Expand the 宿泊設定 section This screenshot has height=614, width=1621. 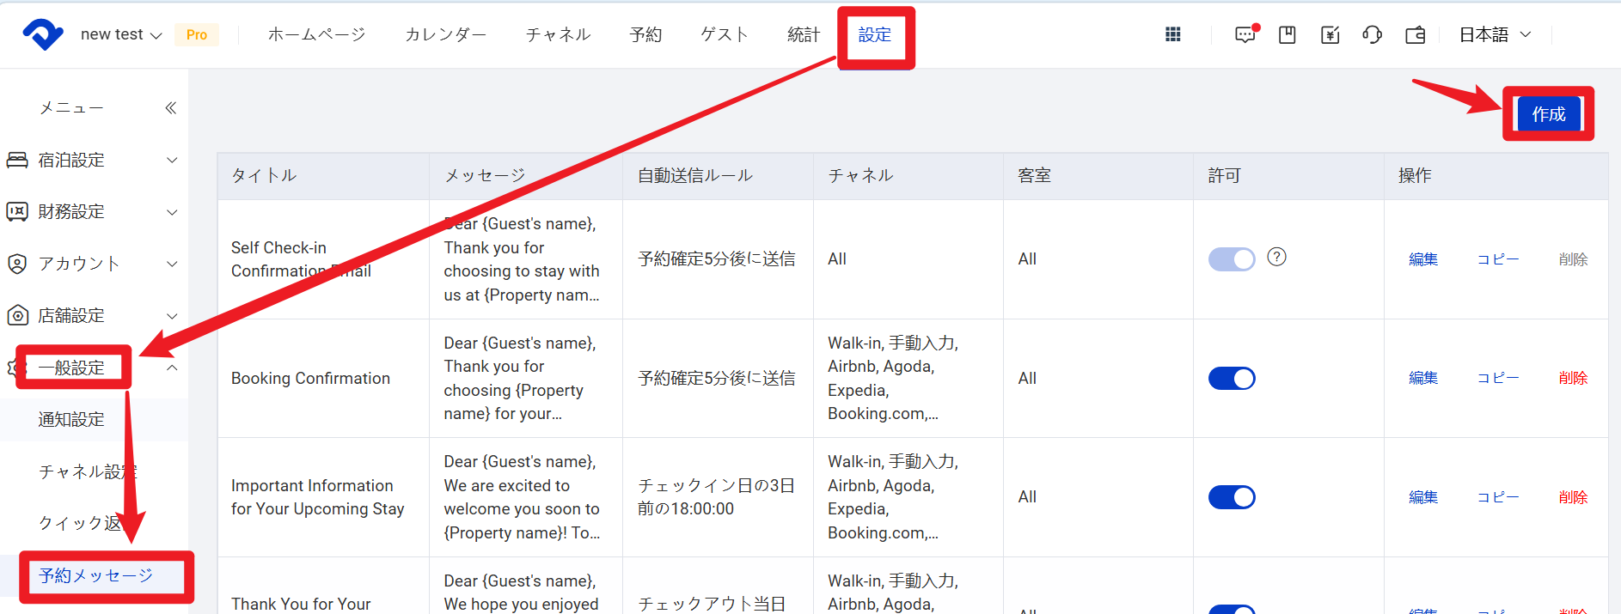coord(172,161)
